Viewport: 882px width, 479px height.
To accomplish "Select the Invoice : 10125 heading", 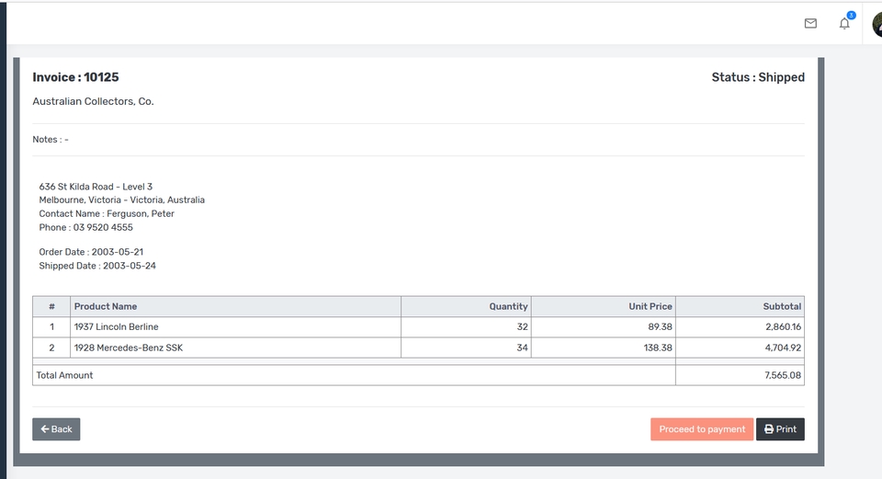I will pos(75,77).
